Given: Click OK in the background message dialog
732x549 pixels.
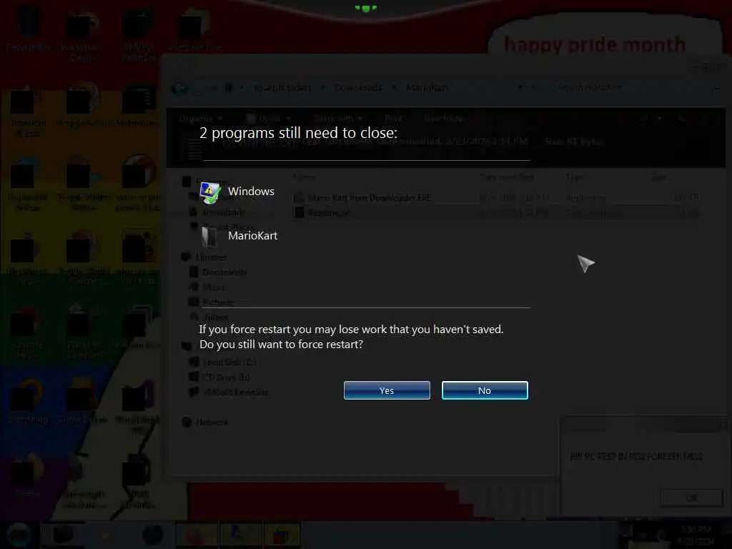Looking at the screenshot, I should pos(691,498).
